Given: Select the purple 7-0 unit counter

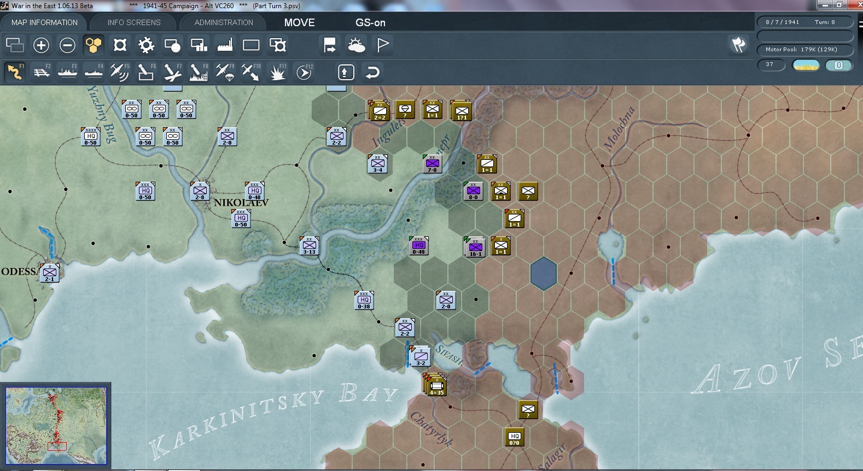Looking at the screenshot, I should 432,164.
